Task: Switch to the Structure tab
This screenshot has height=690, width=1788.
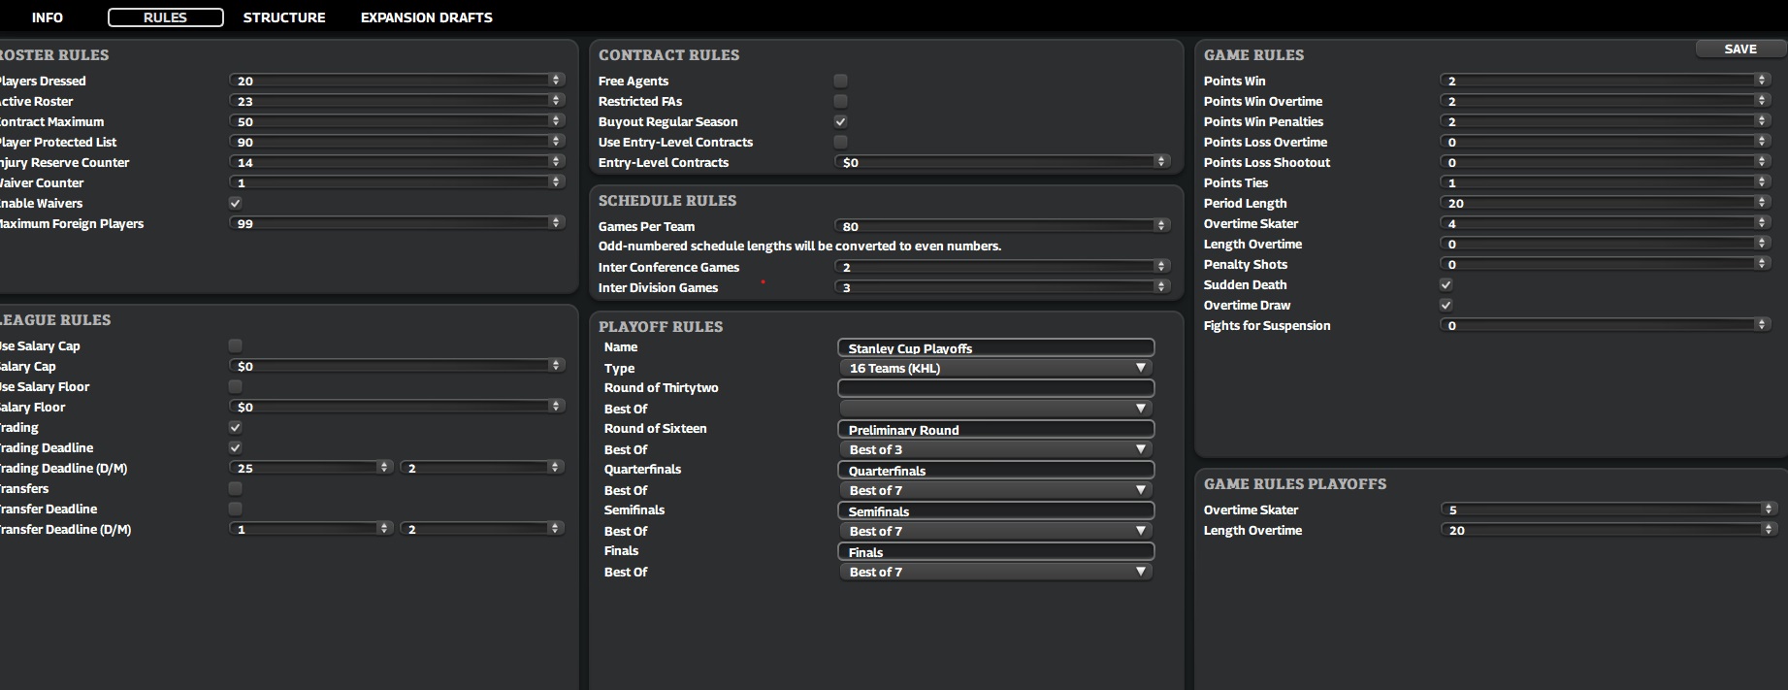Action: tap(284, 17)
